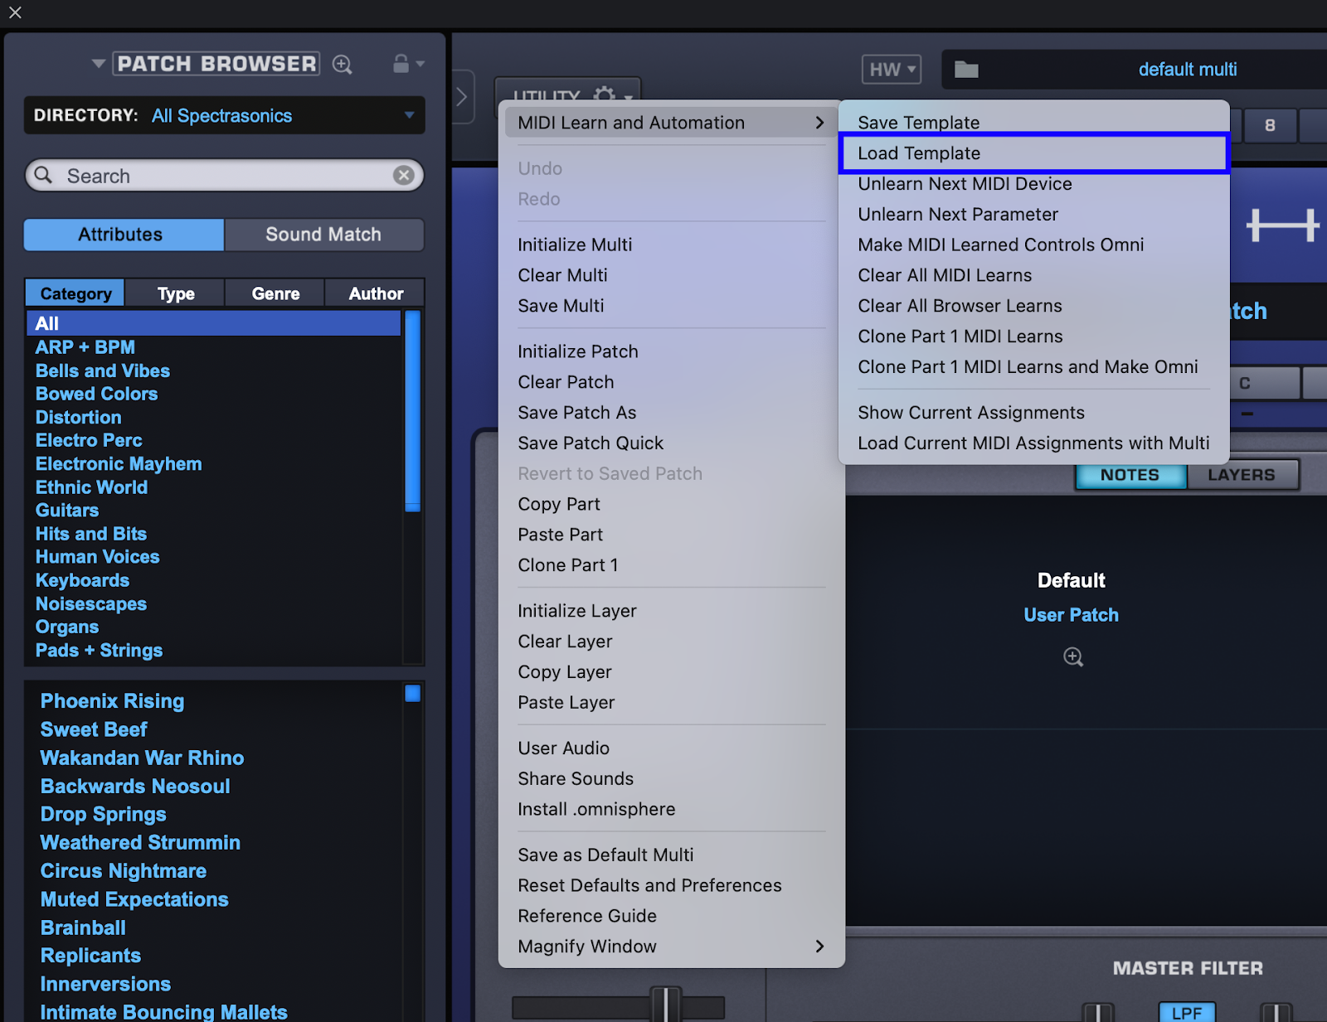Toggle the NOTES button

(1130, 475)
